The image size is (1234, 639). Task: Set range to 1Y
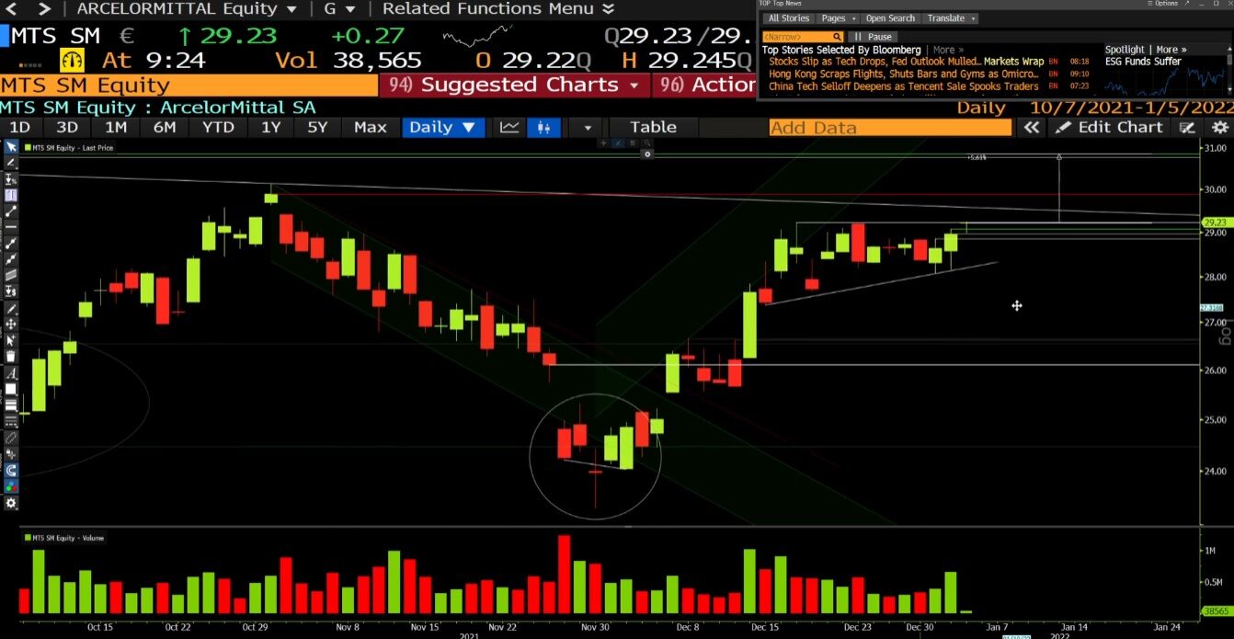pos(270,128)
